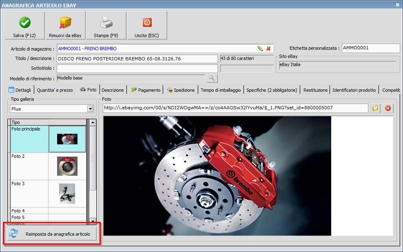
Task: Click the red X clear icon for Articolo di magazzino
Action: click(268, 49)
